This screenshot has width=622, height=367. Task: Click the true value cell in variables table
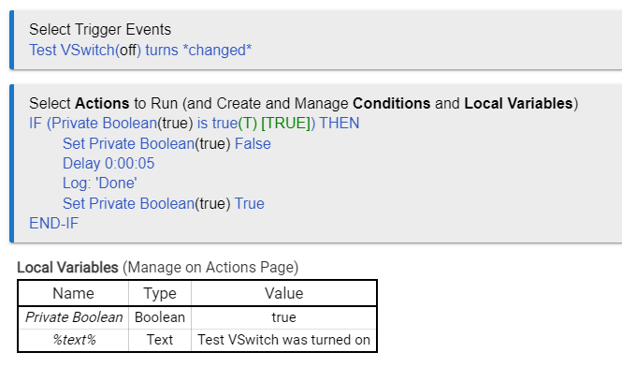tap(284, 317)
